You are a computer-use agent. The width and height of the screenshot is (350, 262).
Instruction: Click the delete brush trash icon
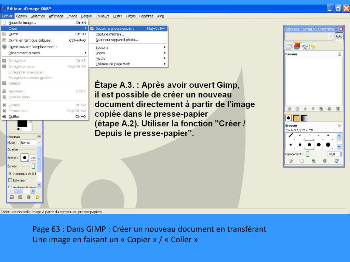tap(325, 161)
